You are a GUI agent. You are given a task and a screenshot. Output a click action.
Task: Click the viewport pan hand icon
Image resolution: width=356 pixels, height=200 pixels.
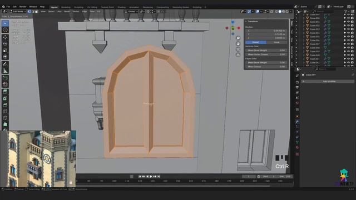[238, 44]
